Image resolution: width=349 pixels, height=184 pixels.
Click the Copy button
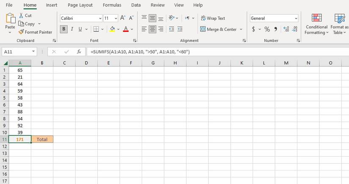tap(27, 24)
